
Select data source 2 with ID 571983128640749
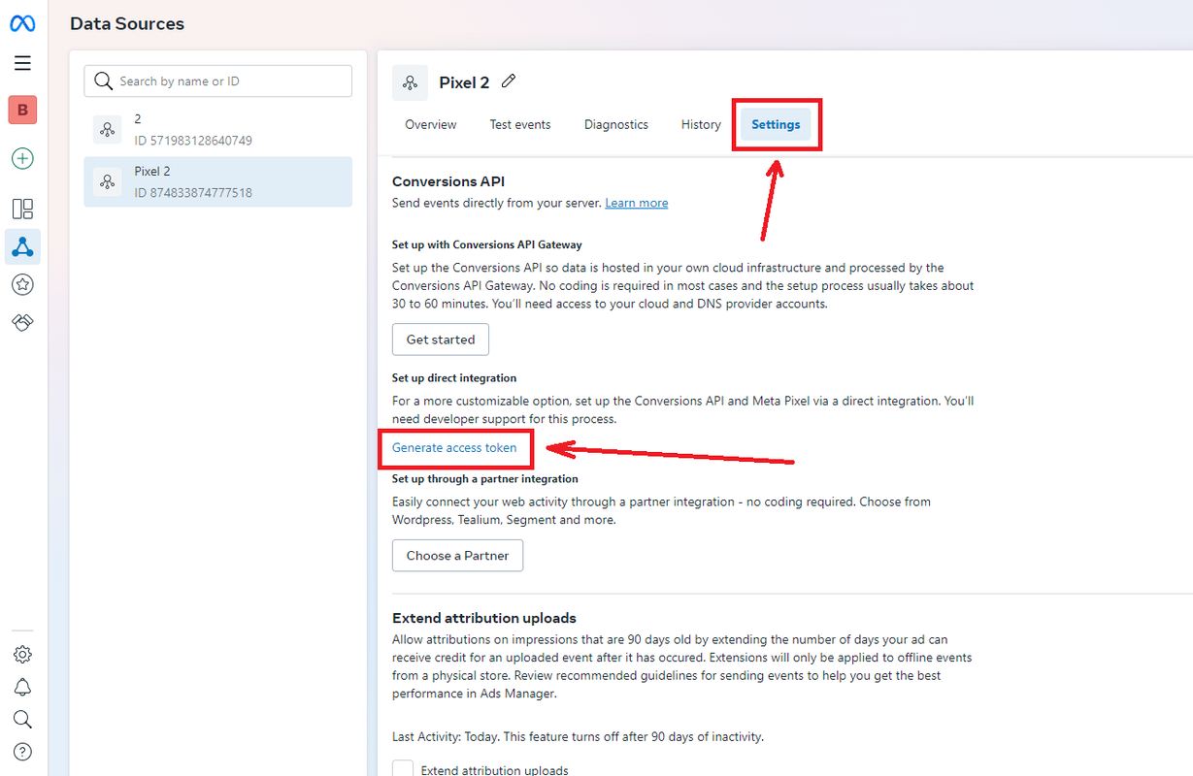coord(218,130)
